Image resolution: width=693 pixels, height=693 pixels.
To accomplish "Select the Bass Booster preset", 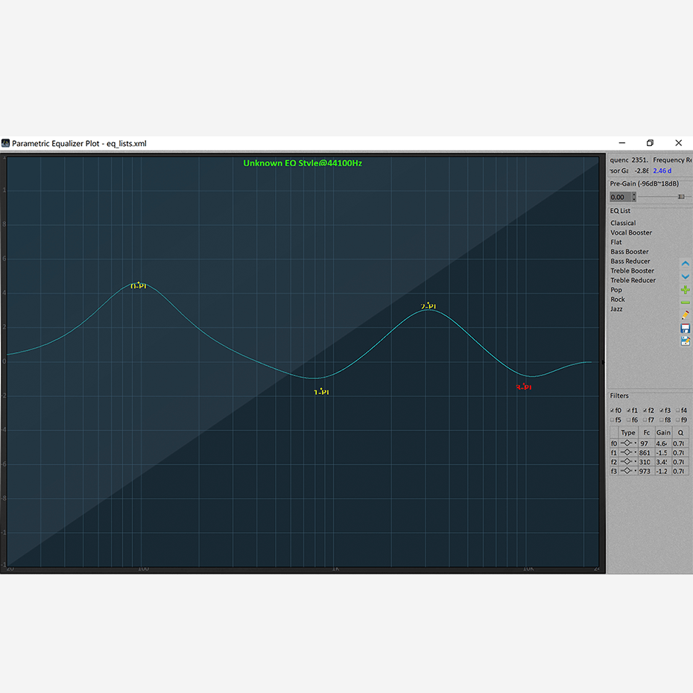I will click(631, 251).
